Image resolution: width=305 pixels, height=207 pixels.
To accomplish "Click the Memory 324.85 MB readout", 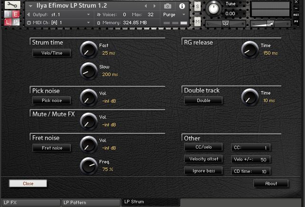I will pyautogui.click(x=135, y=23).
